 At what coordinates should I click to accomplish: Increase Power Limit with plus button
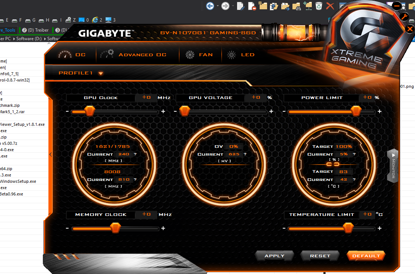click(380, 111)
